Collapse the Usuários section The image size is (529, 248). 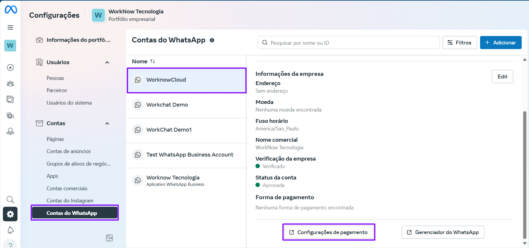pos(107,62)
